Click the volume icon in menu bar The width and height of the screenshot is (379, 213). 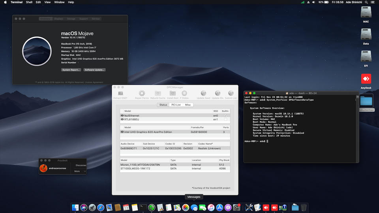coord(314,2)
